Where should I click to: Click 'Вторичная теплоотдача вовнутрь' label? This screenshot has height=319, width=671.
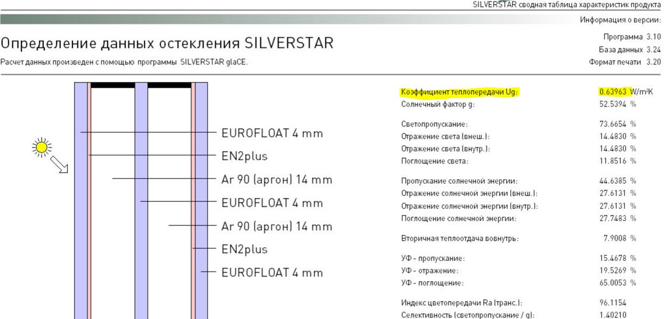[460, 239]
